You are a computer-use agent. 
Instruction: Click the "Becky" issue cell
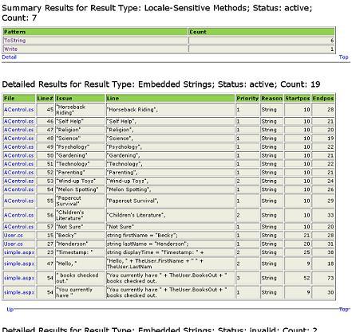point(80,235)
